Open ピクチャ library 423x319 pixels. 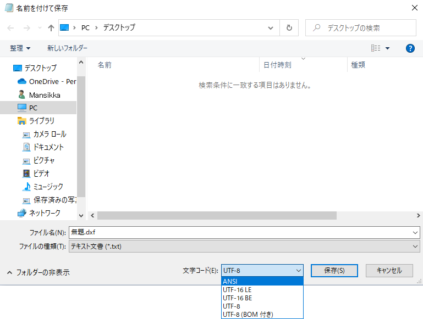(39, 160)
